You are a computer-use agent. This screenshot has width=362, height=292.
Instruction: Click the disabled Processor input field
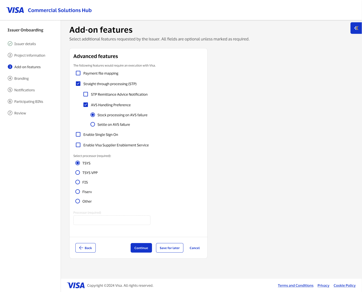pos(112,220)
